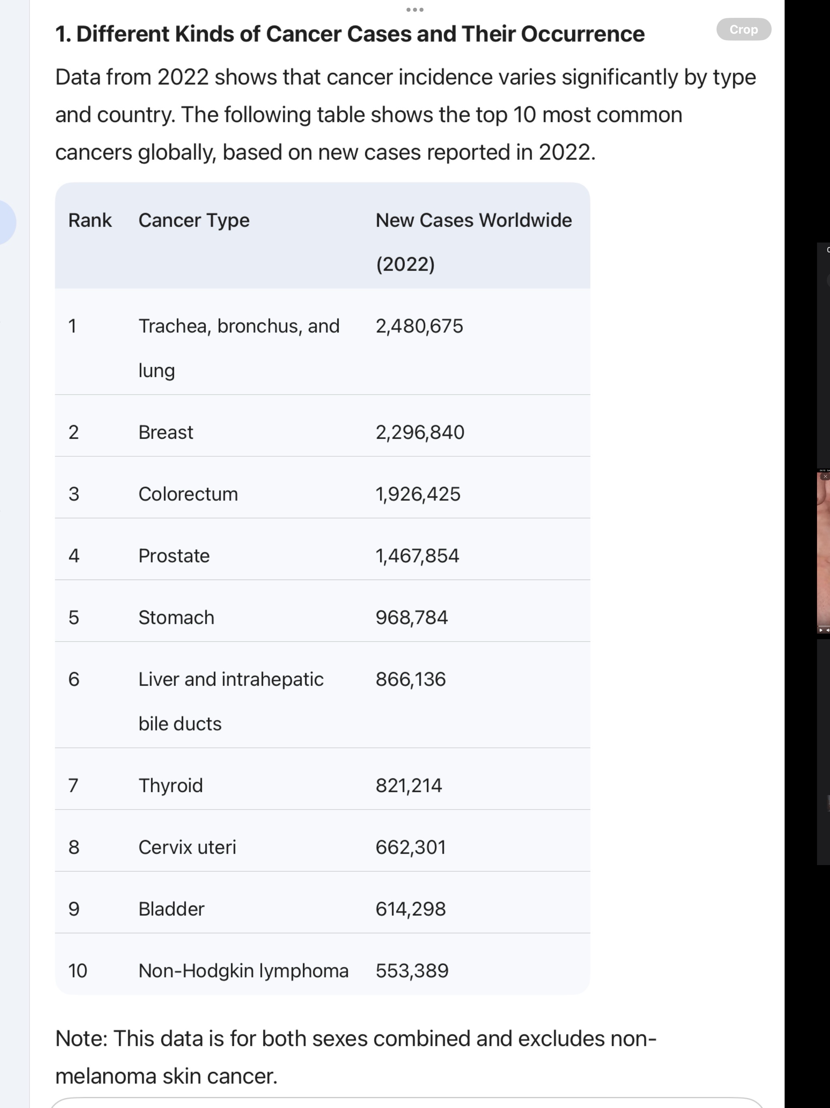Viewport: 830px width, 1108px height.
Task: Select the "Thyroid" table entry
Action: coord(171,785)
